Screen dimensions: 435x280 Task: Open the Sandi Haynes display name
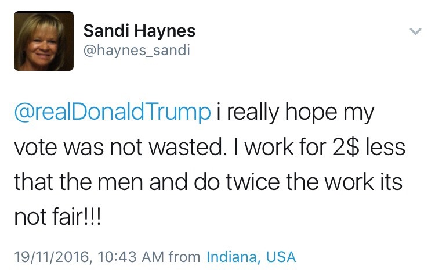coord(139,30)
